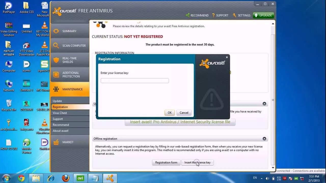Open the Video Editing Solution archive icon
The image size is (326, 183).
(x=9, y=29)
